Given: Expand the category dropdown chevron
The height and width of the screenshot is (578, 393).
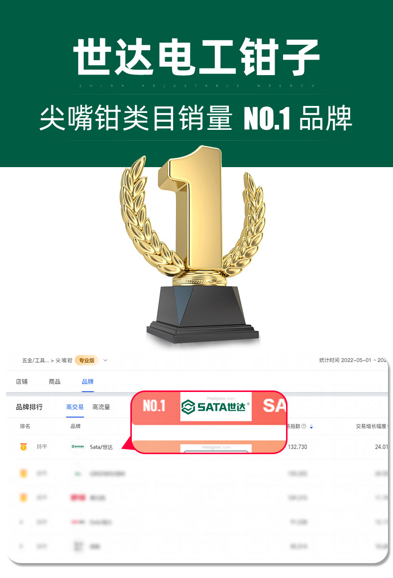Looking at the screenshot, I should click(x=105, y=360).
